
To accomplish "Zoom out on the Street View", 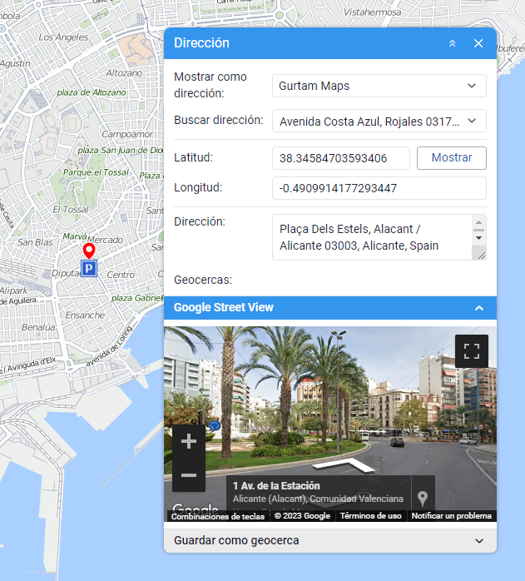I will click(188, 475).
